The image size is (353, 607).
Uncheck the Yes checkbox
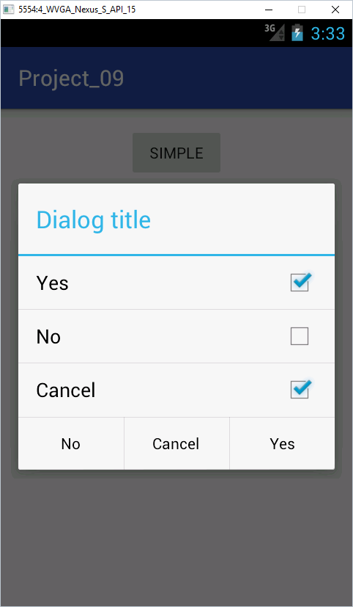(x=300, y=282)
